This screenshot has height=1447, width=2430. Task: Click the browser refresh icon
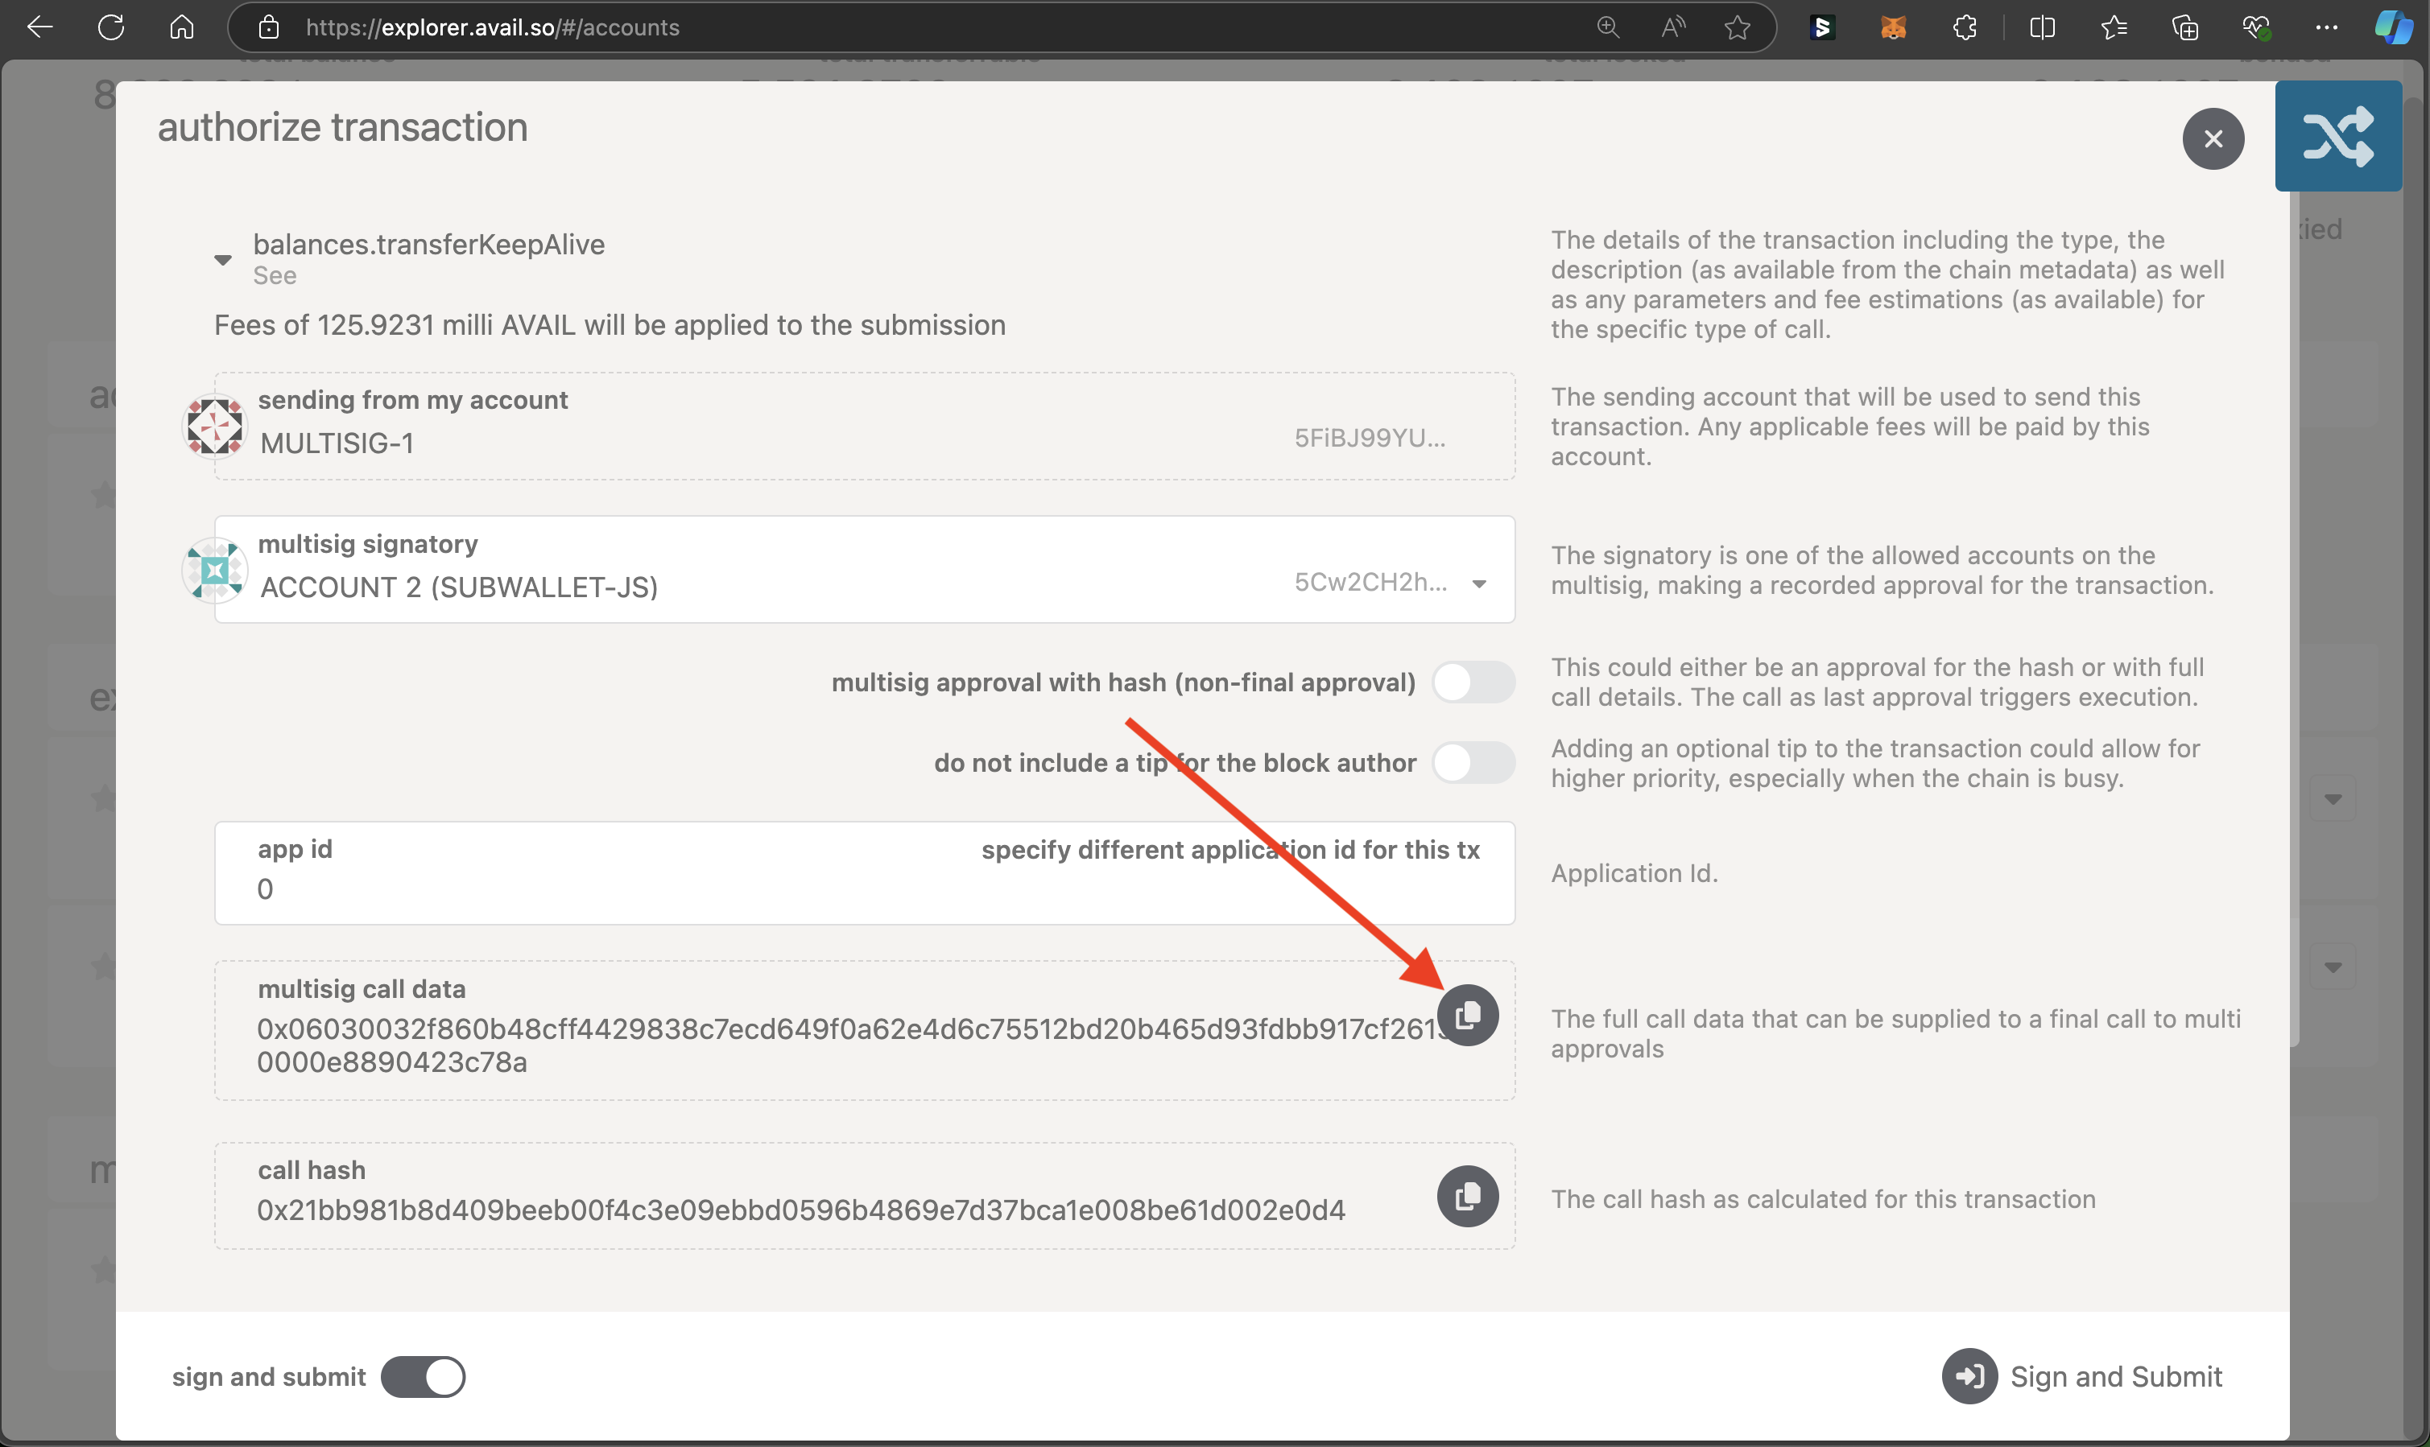[111, 27]
